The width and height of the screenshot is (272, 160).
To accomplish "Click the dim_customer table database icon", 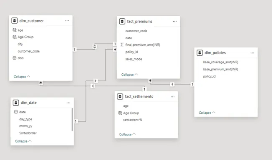I will tap(14, 20).
